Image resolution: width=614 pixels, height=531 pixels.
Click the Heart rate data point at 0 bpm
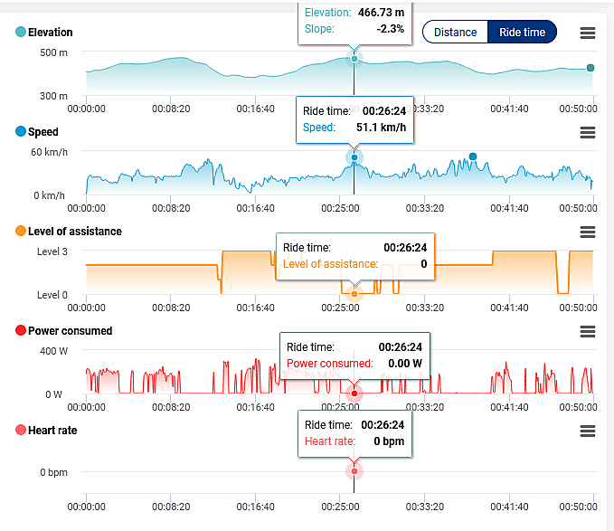point(354,471)
